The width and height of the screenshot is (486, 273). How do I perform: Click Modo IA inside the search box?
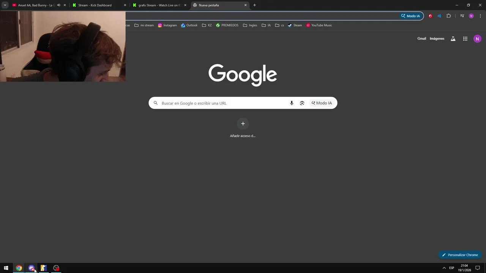pyautogui.click(x=322, y=103)
